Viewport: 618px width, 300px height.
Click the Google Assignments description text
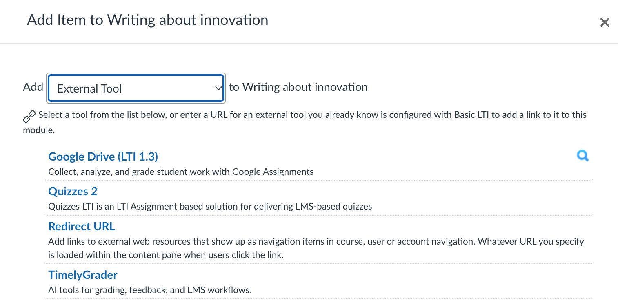(181, 172)
